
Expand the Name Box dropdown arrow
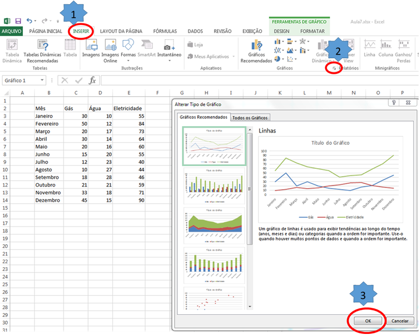42,80
